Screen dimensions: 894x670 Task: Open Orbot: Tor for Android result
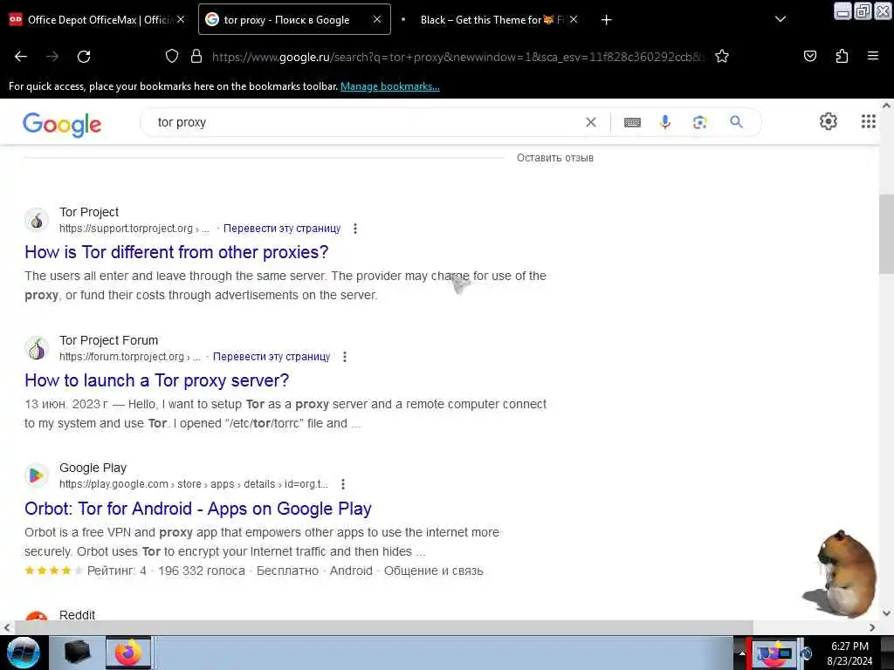pyautogui.click(x=198, y=509)
